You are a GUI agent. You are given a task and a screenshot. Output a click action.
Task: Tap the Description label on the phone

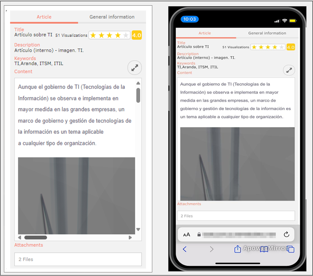tap(188, 54)
